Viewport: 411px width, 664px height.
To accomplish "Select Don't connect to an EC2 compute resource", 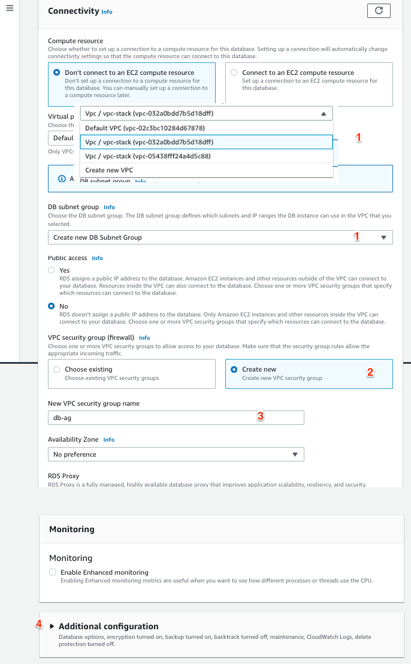I will pos(57,73).
